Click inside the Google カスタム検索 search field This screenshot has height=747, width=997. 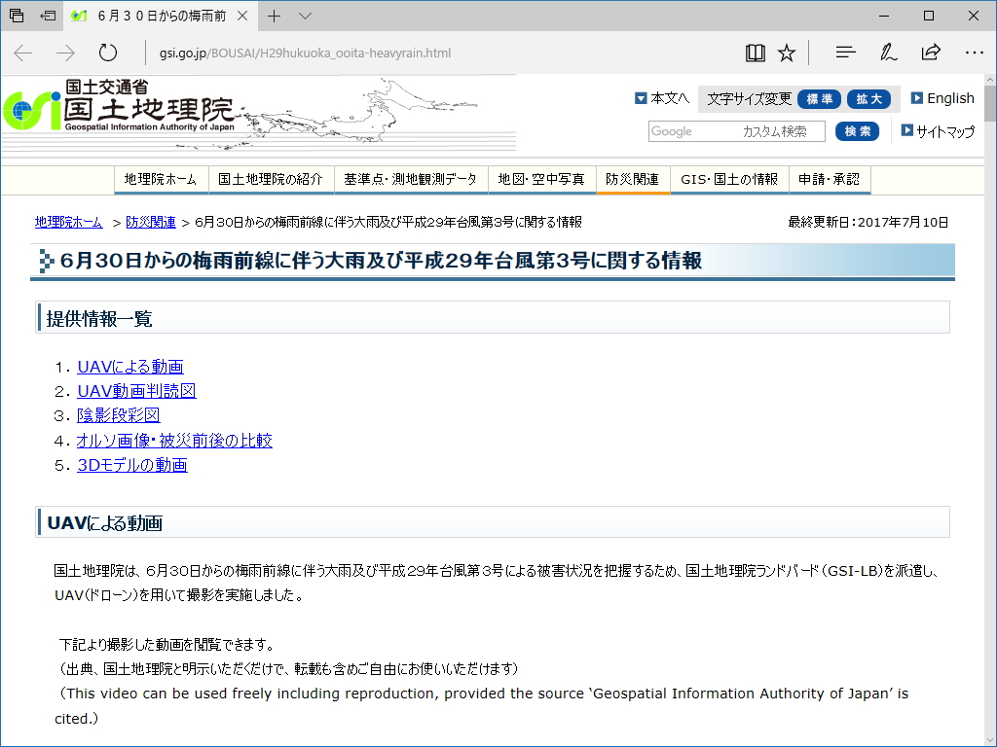[735, 130]
